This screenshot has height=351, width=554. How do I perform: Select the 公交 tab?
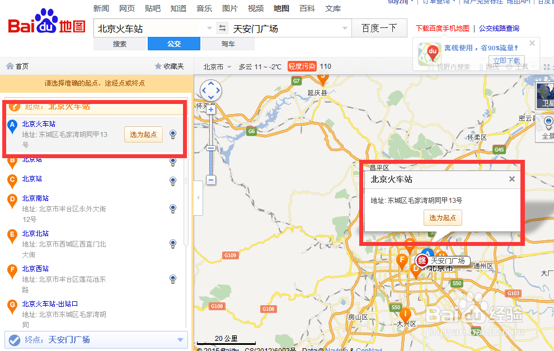(x=174, y=44)
